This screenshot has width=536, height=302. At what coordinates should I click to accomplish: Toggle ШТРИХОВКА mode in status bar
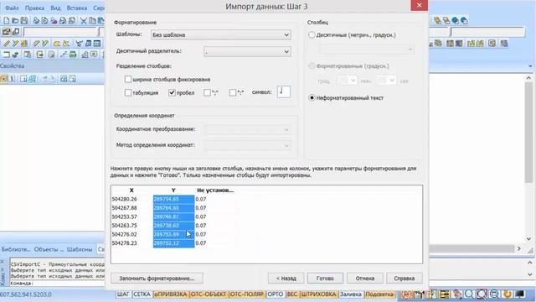(x=318, y=294)
